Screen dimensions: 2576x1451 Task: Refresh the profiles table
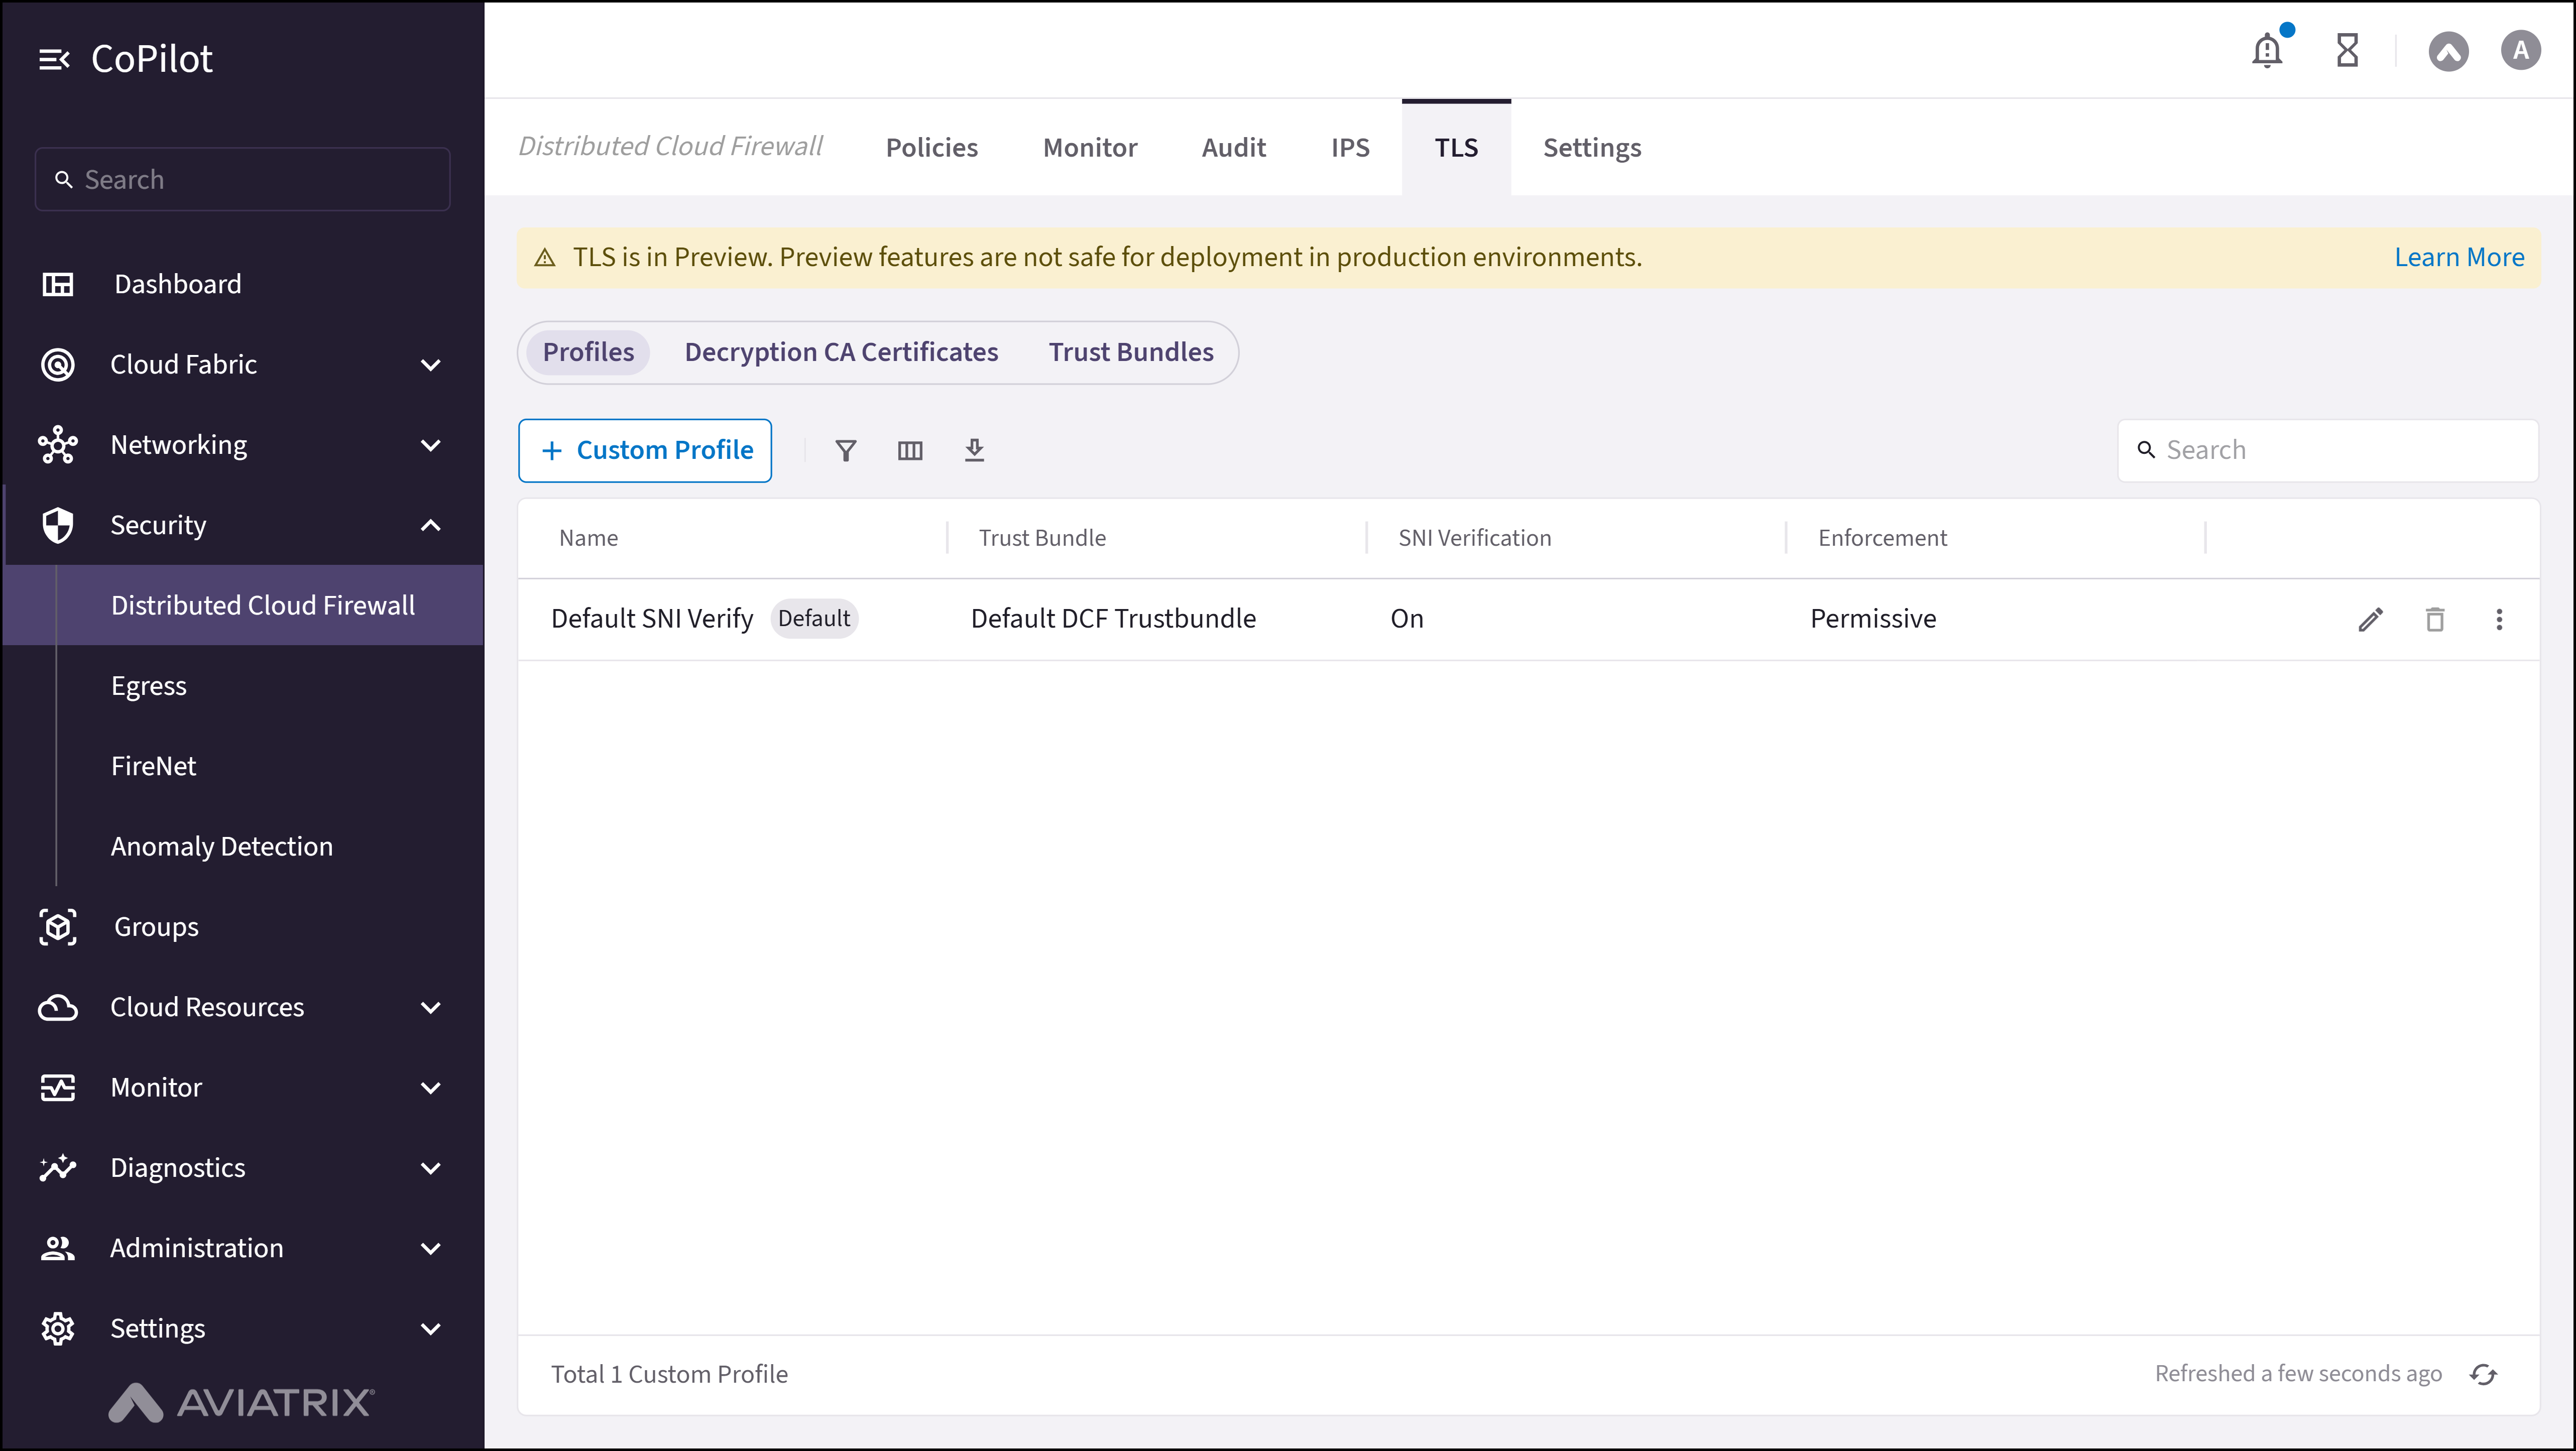pos(2484,1375)
